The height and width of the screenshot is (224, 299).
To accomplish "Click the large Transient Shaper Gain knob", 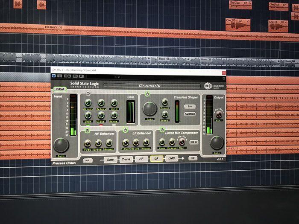I will pyautogui.click(x=149, y=109).
